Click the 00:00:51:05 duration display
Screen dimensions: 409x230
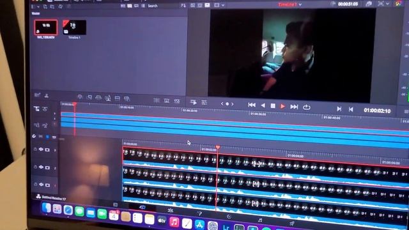(348, 4)
